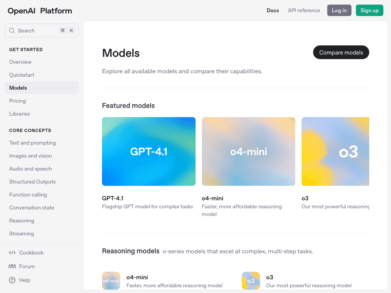Open the small o4-mini model icon
391x293 pixels.
coord(111,280)
